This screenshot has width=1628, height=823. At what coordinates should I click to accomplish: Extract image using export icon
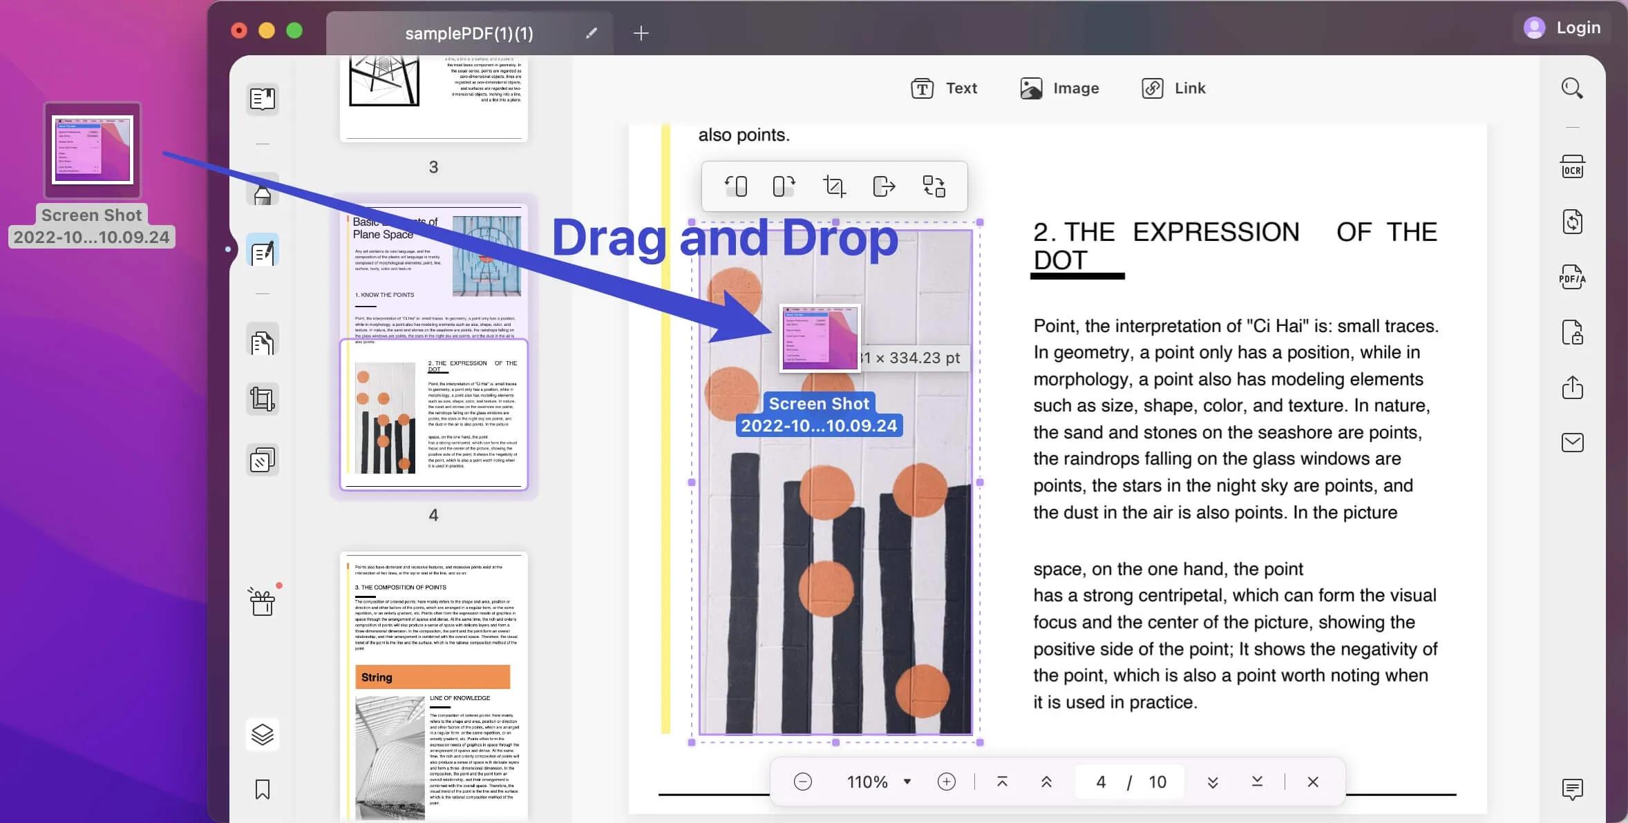click(x=884, y=186)
